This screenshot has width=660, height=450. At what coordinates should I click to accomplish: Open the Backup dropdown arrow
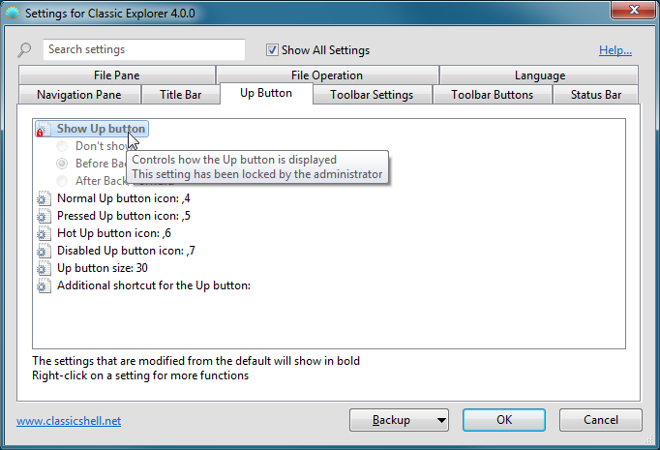coord(441,420)
